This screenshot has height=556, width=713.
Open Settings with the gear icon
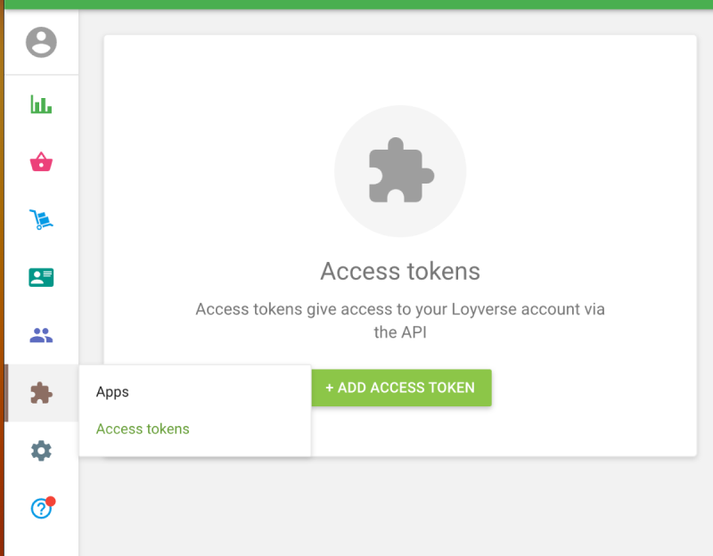(x=41, y=451)
